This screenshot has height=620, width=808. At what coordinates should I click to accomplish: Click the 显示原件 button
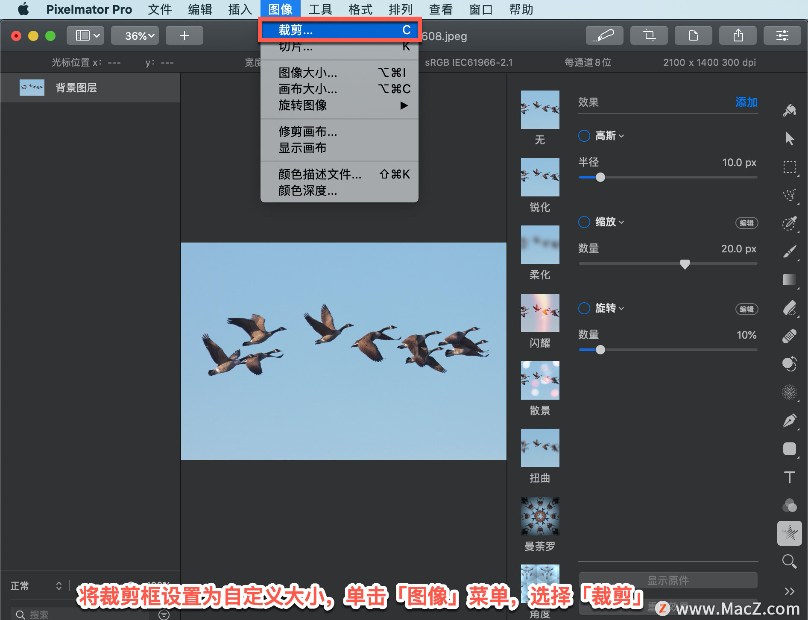click(x=668, y=580)
